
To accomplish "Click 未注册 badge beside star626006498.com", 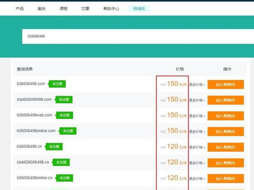I will tap(63, 99).
